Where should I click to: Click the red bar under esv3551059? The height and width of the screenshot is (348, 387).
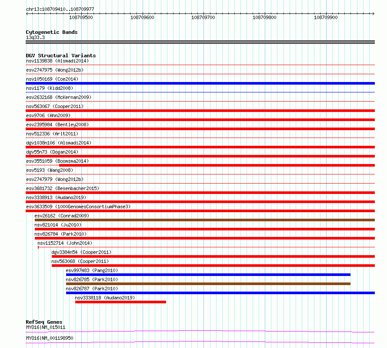point(217,165)
